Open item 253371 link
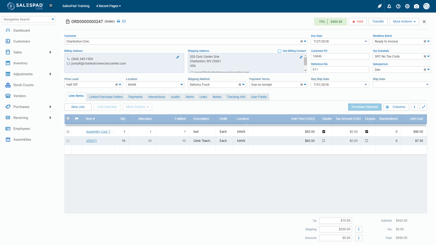This screenshot has width=436, height=245. 91,141
